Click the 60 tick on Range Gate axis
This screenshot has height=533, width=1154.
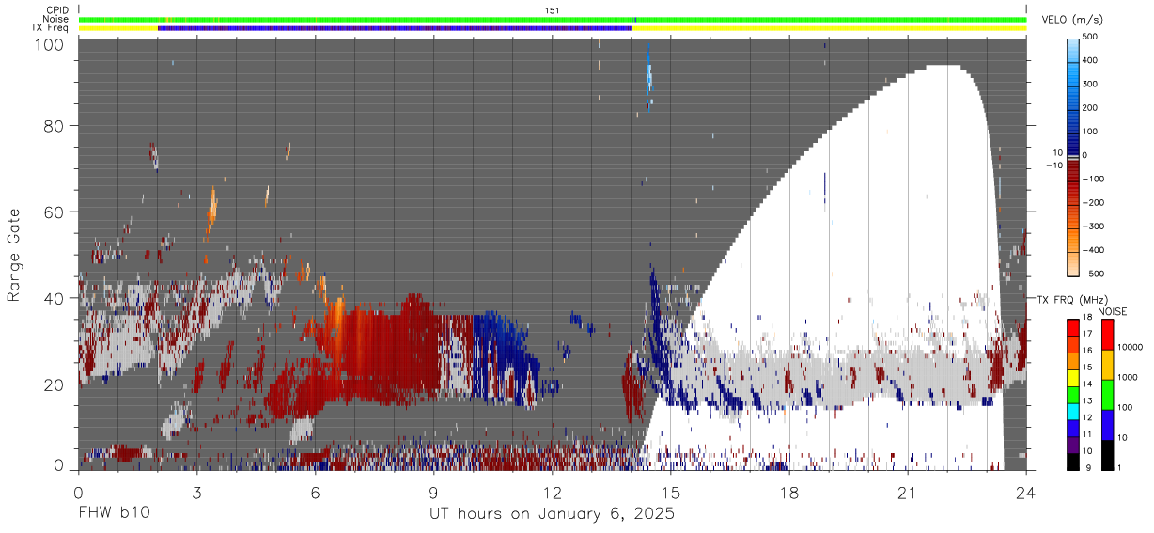pyautogui.click(x=54, y=212)
